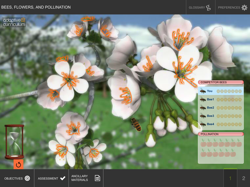Image resolution: width=250 pixels, height=187 pixels.
Task: Switch to page 2
Action: point(243,178)
